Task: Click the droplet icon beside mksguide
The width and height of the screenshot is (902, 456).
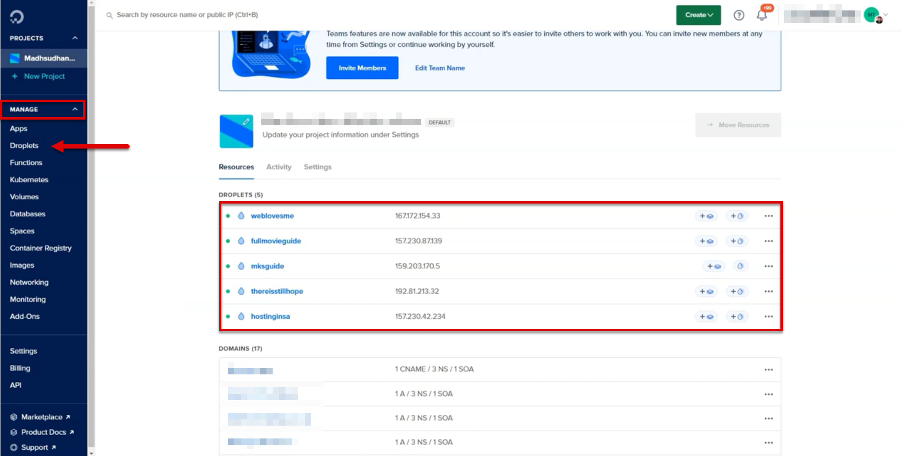Action: (x=241, y=266)
